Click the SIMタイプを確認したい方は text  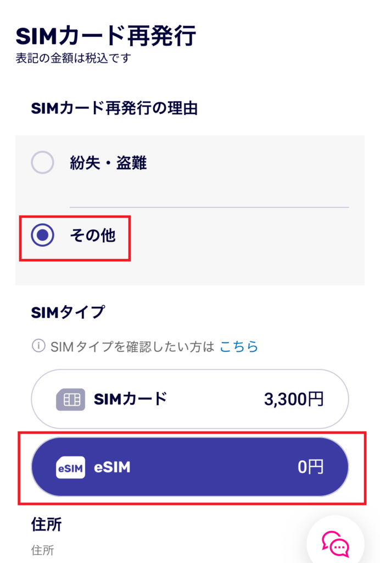pos(132,346)
